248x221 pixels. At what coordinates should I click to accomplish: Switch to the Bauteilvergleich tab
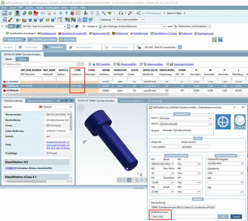click(x=84, y=47)
